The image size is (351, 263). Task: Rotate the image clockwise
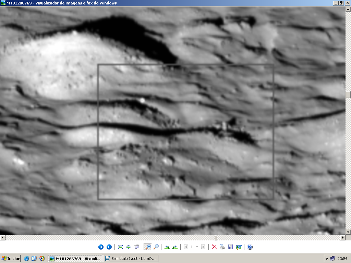(x=167, y=247)
